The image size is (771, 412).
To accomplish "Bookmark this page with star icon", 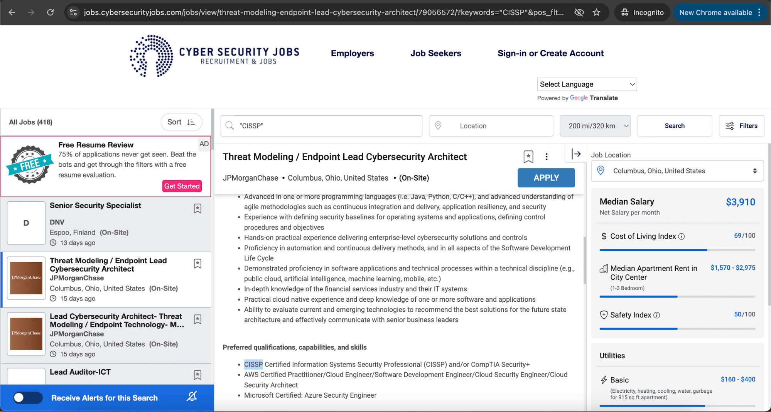I will pyautogui.click(x=596, y=12).
